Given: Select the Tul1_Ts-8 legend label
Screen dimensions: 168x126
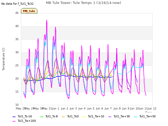Looking at the screenshot, I should [x=51, y=117].
